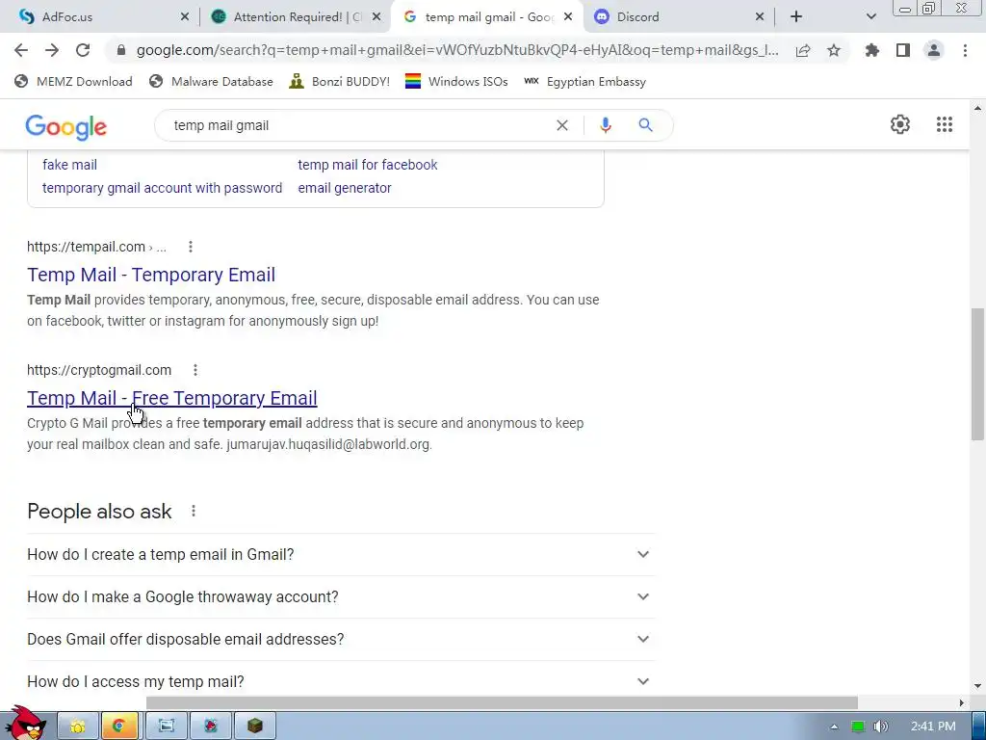Click the volume speaker tray icon

click(x=881, y=727)
